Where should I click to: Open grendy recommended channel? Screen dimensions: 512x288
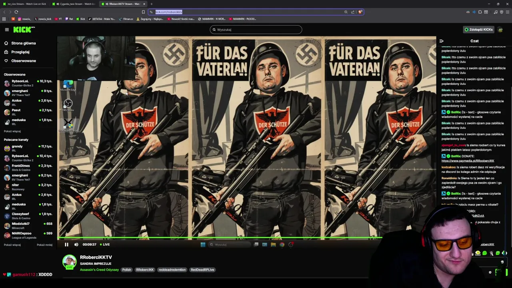(x=28, y=148)
